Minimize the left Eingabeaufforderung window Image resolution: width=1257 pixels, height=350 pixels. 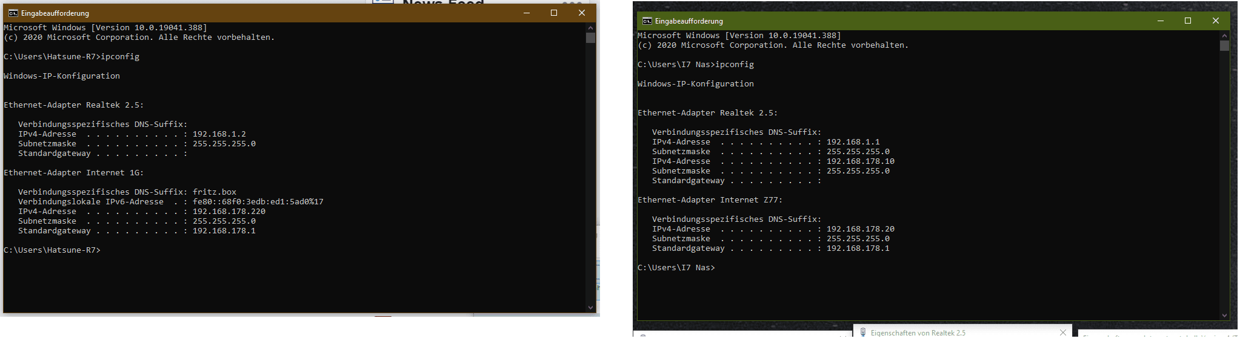coord(526,13)
